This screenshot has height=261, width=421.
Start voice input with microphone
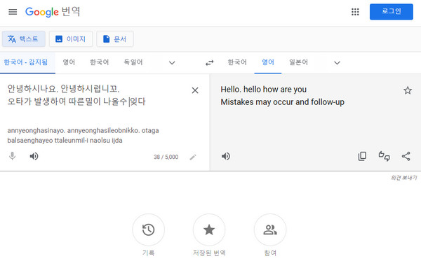click(x=13, y=156)
